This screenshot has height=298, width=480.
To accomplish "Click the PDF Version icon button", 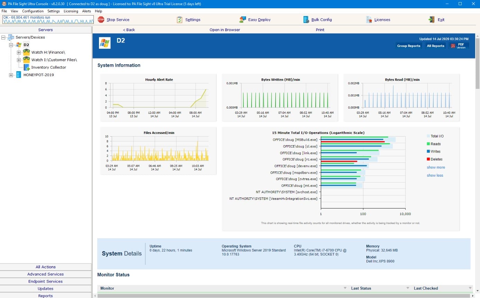I will (459, 46).
